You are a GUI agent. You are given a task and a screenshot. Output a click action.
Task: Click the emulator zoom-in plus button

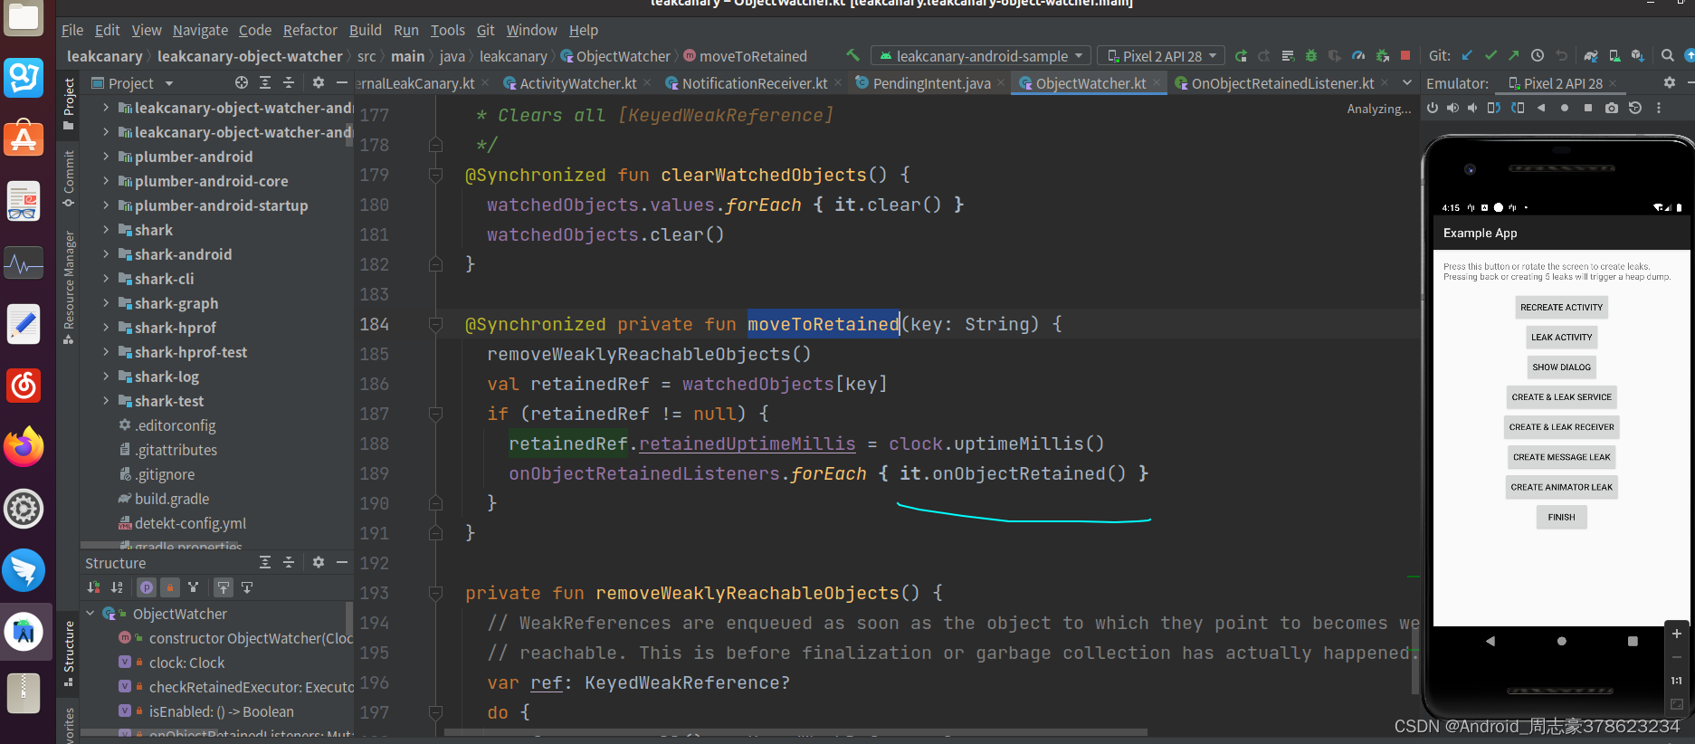point(1676,634)
